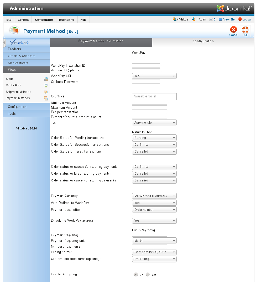This screenshot has width=256, height=282.
Task: Click the Countries selection box
Action: (154, 96)
